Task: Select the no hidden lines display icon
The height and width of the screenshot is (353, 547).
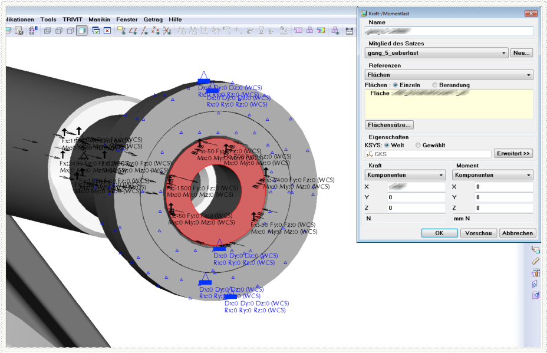Action: 71,31
